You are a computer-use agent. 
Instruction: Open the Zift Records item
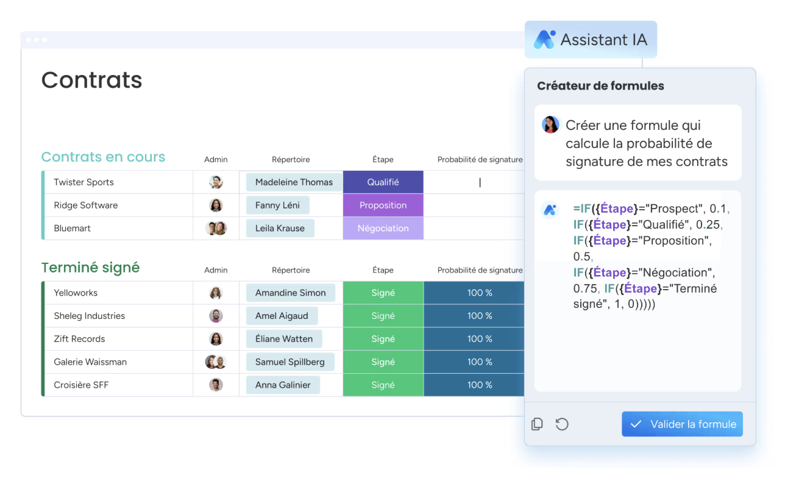point(79,339)
